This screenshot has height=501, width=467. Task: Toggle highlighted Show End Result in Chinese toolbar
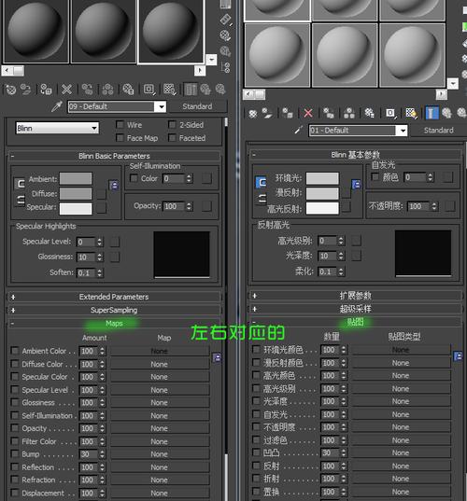tap(432, 113)
